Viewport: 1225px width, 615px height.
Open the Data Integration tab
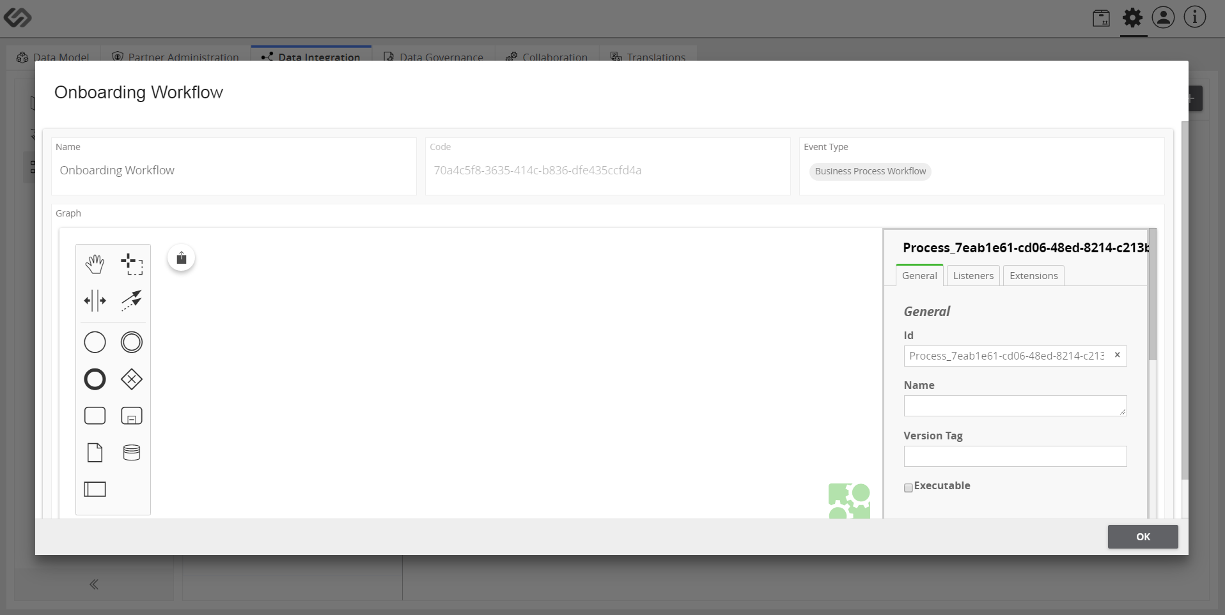(311, 54)
